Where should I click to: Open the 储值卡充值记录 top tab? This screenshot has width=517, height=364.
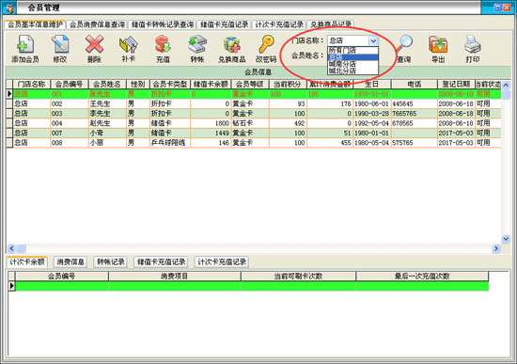[x=225, y=24]
